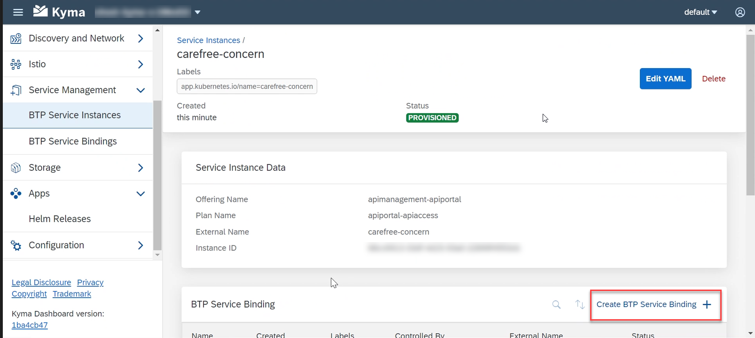Click apiportal-apiaccess plan value
The image size is (755, 338).
(403, 215)
